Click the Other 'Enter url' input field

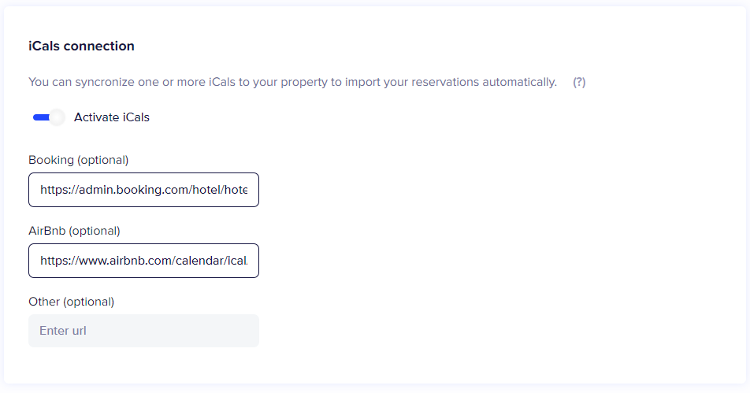tap(143, 331)
